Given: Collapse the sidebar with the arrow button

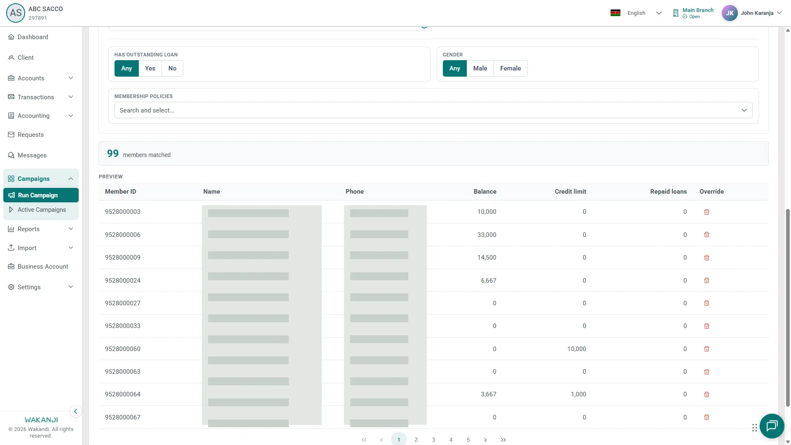Looking at the screenshot, I should [75, 411].
